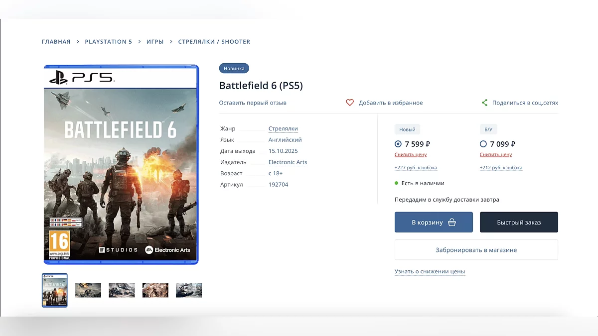Image resolution: width=598 pixels, height=336 pixels.
Task: Open the +212 руб. кэшбэка link
Action: coord(501,168)
